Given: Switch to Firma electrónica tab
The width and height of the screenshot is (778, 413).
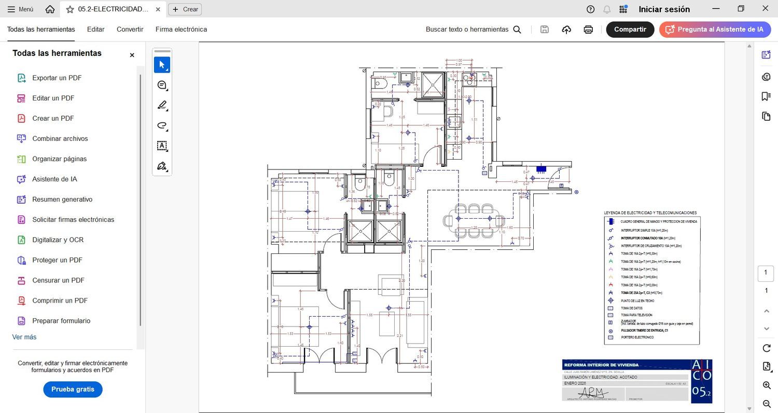Looking at the screenshot, I should point(181,30).
